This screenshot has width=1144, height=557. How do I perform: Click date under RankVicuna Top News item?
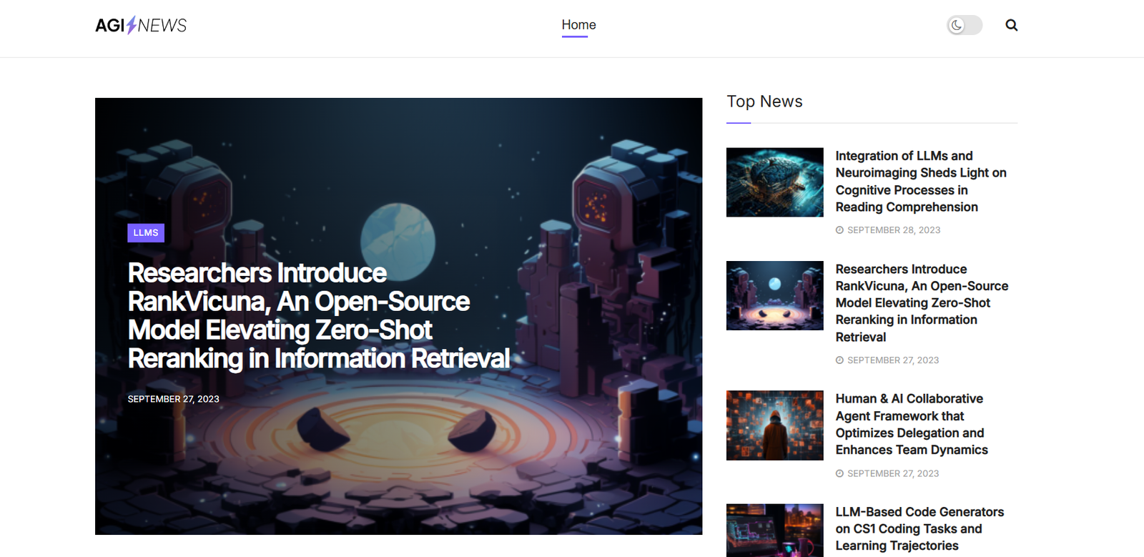[893, 360]
